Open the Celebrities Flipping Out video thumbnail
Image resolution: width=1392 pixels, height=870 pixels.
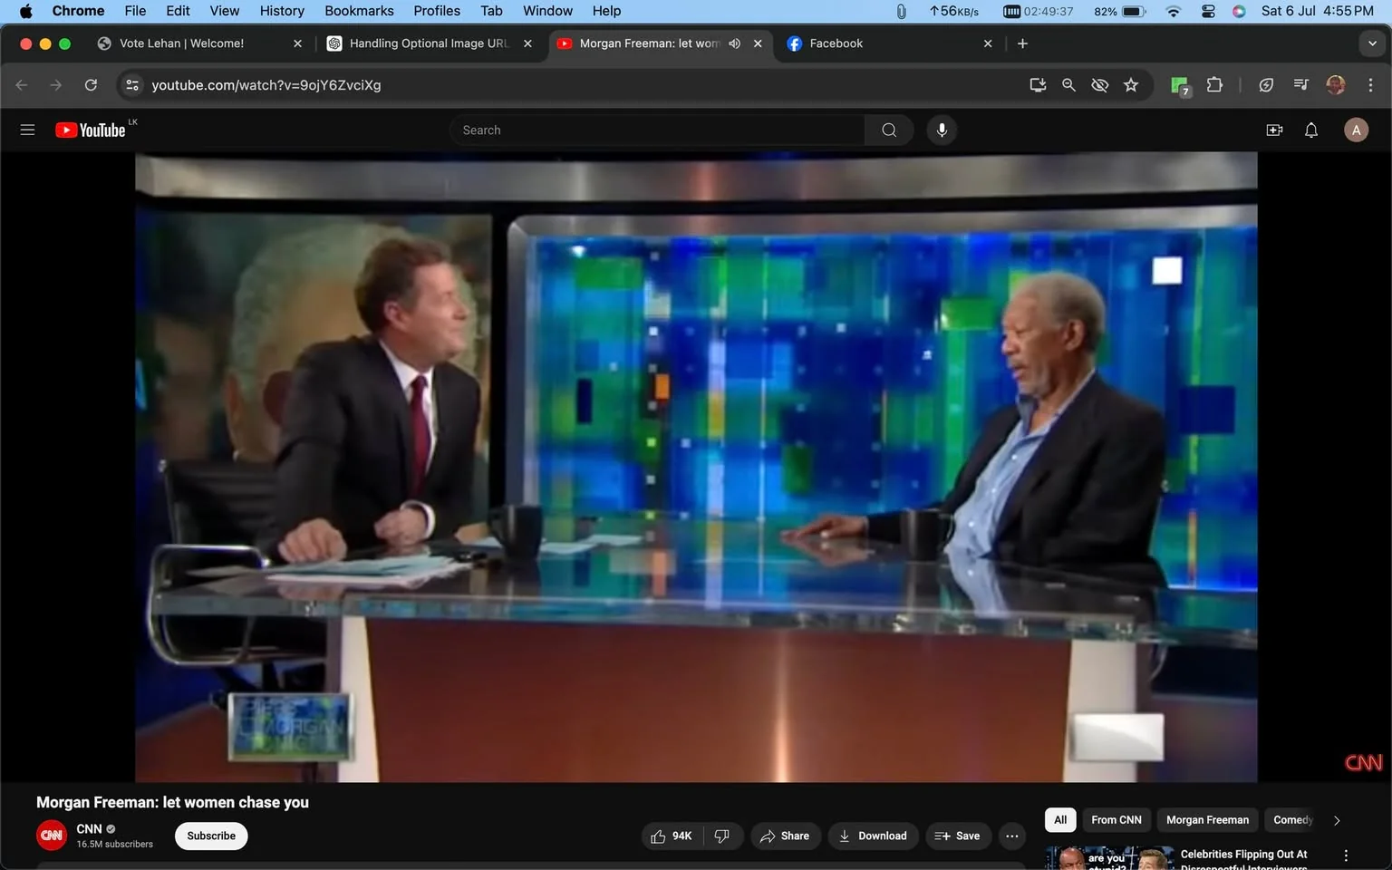click(x=1109, y=858)
